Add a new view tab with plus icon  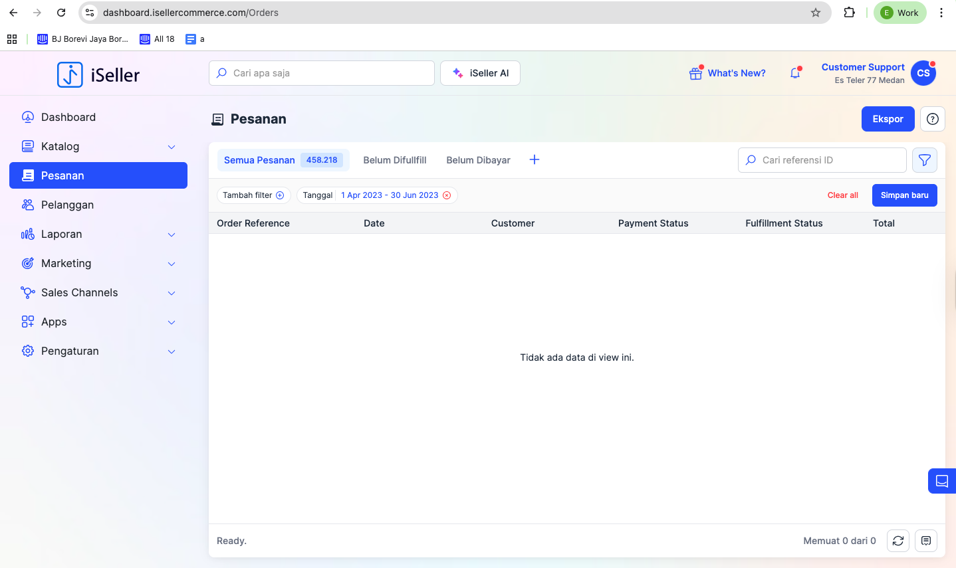535,159
